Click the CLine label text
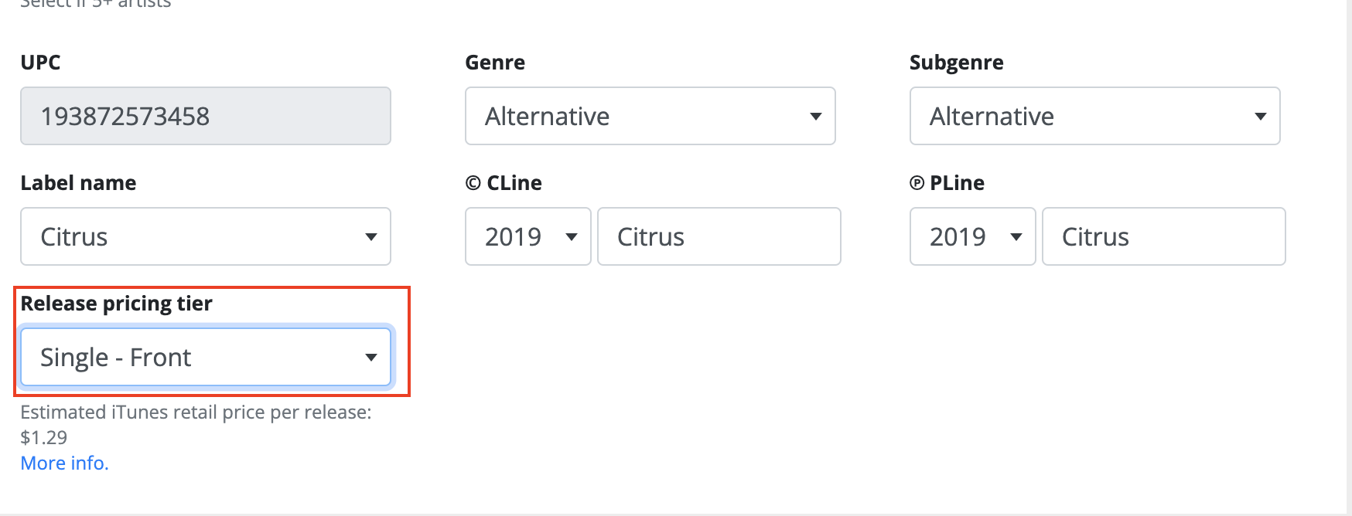 click(x=514, y=183)
